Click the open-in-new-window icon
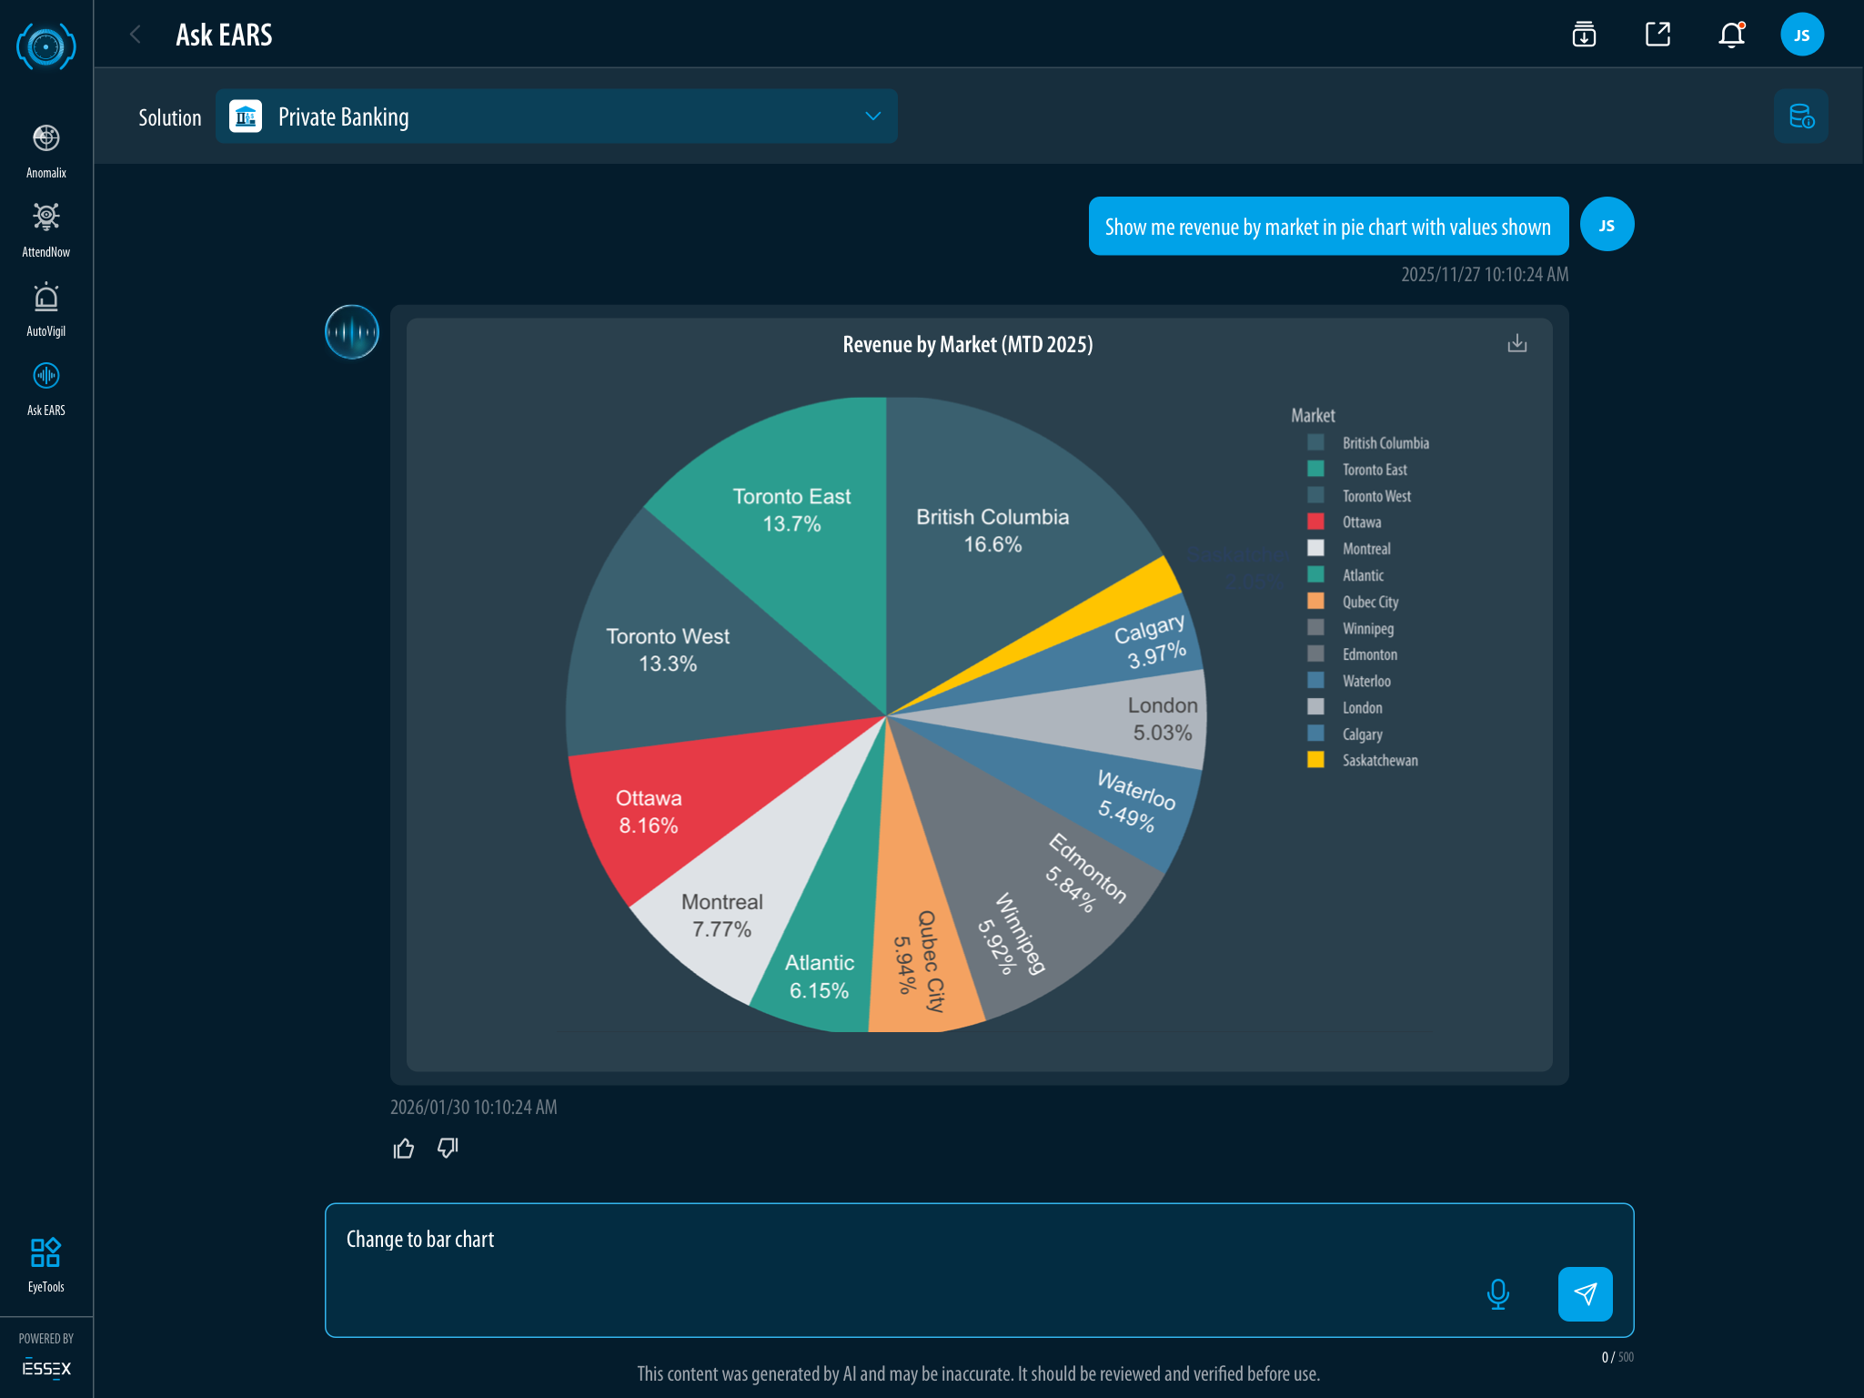Viewport: 1864px width, 1398px height. coord(1657,35)
